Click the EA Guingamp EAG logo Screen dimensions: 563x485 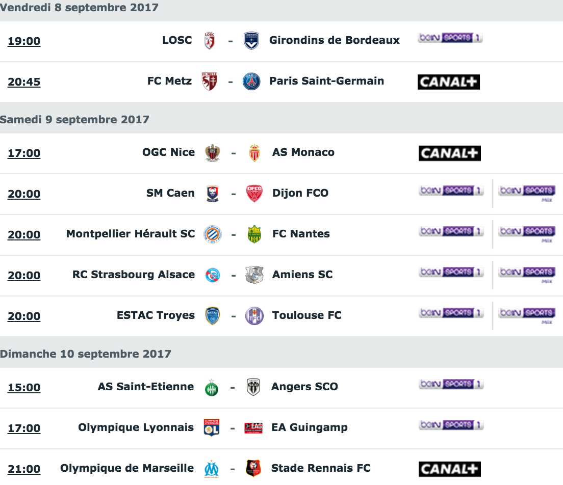point(253,427)
